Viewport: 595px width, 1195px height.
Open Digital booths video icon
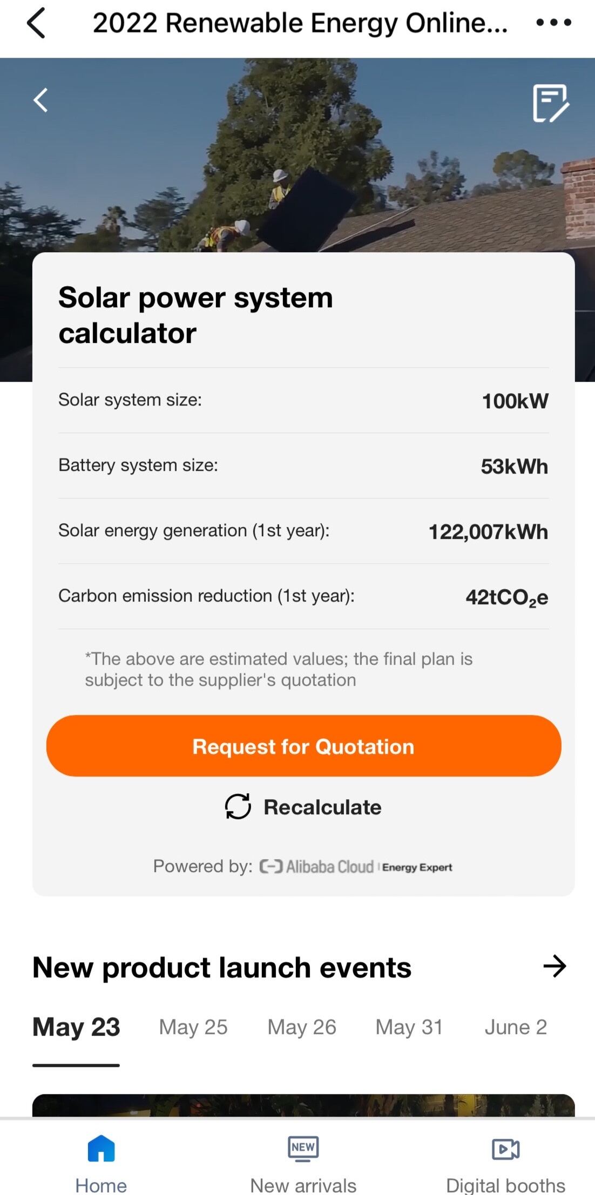pyautogui.click(x=505, y=1149)
